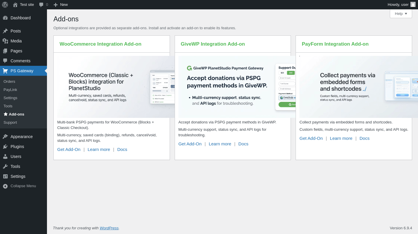418x234 pixels.
Task: Click the plus icon beside New
Action: [55, 5]
